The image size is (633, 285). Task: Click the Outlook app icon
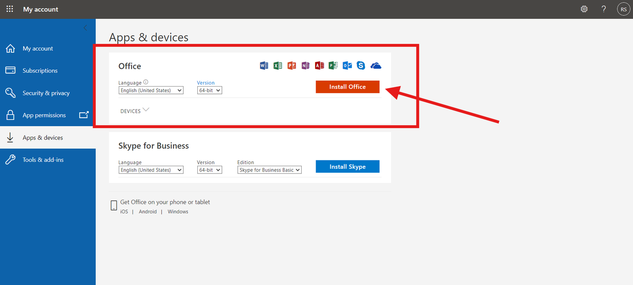point(347,65)
